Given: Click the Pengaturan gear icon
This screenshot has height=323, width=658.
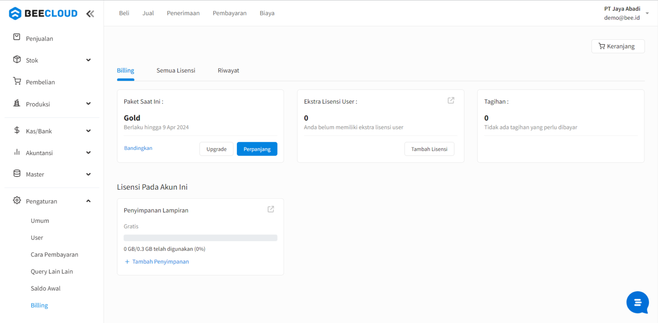Looking at the screenshot, I should point(17,201).
